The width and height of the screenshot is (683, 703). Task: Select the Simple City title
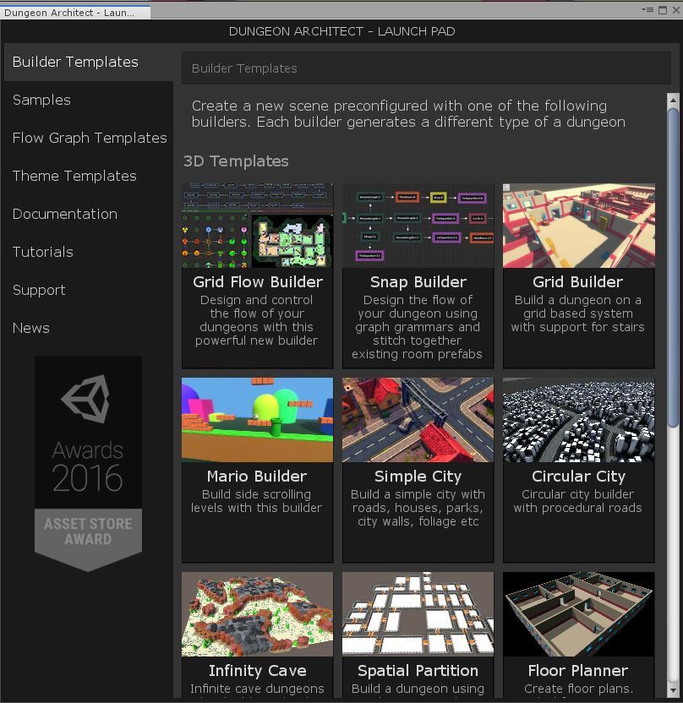tap(418, 477)
